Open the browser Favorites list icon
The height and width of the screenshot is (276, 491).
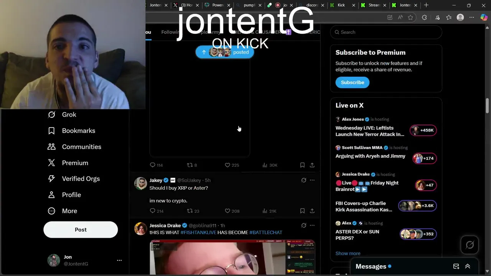[x=449, y=17]
